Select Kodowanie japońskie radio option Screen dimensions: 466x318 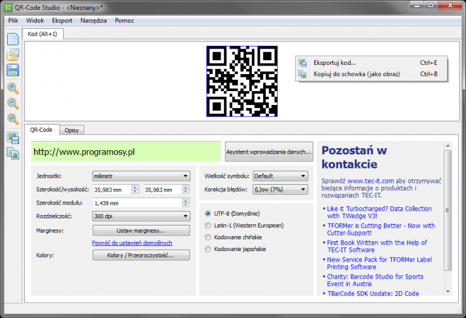tap(208, 249)
